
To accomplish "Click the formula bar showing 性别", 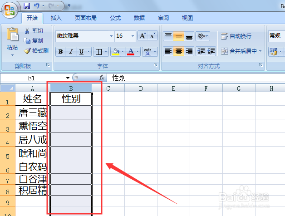I will (x=196, y=78).
